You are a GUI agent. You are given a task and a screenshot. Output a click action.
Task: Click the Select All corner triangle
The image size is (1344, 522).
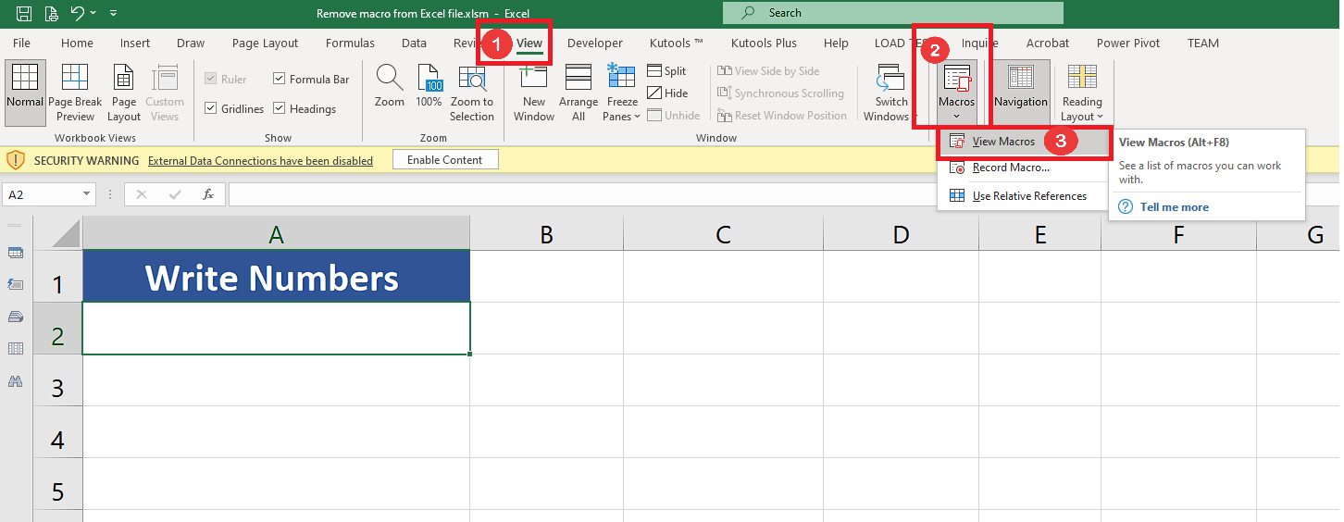[67, 233]
